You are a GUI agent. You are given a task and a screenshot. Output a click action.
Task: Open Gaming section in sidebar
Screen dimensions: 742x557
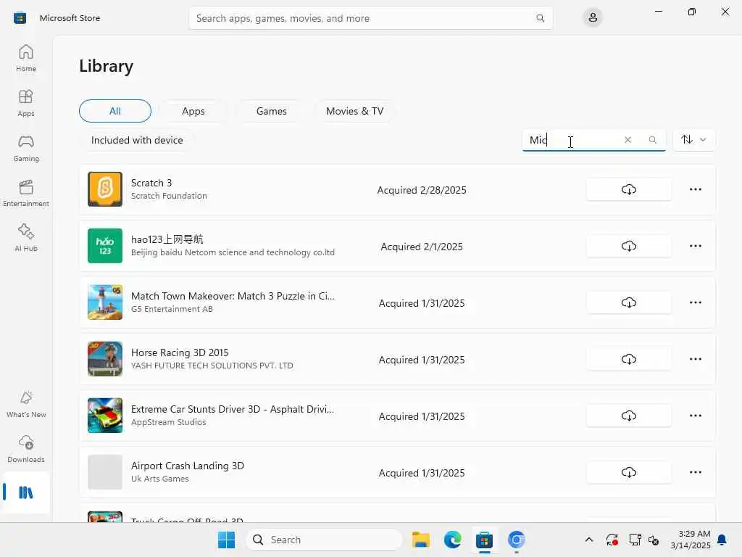26,148
